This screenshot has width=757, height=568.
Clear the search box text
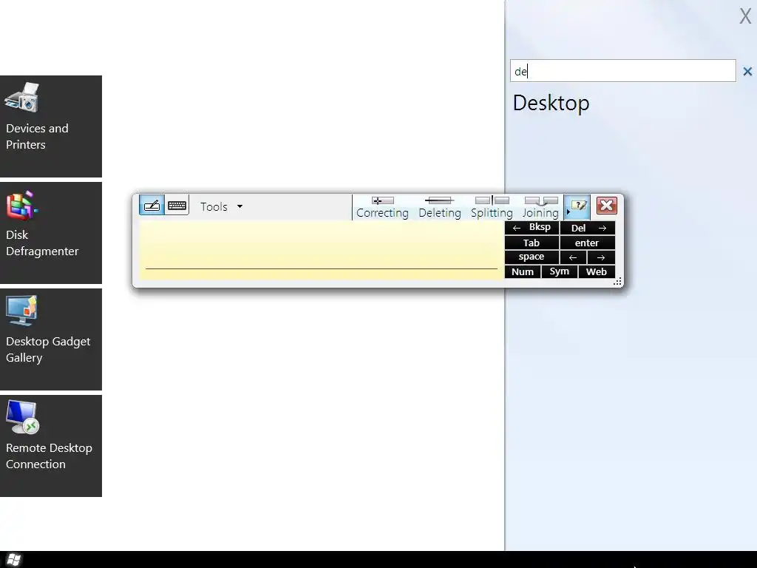[747, 72]
